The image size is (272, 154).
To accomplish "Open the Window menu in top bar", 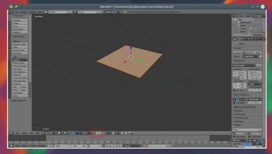I will click(32, 12).
